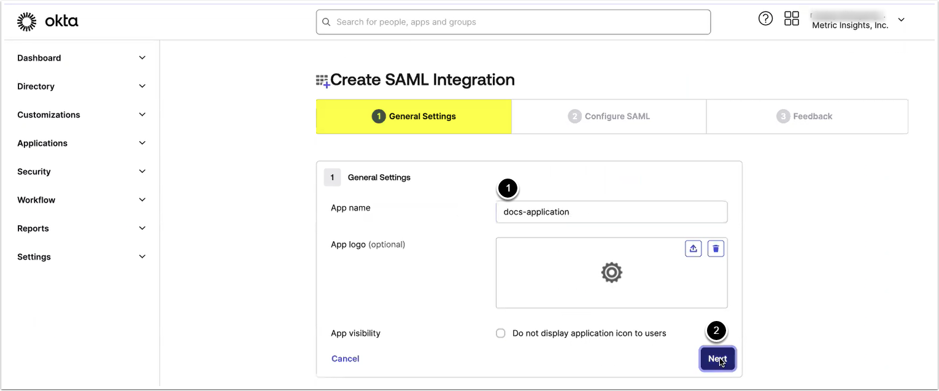
Task: Select the Configure SAML step tab
Action: [x=609, y=117]
